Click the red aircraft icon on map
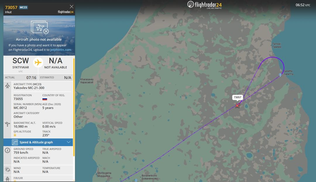Screen dimensions: 316x182 pyautogui.click(x=238, y=105)
